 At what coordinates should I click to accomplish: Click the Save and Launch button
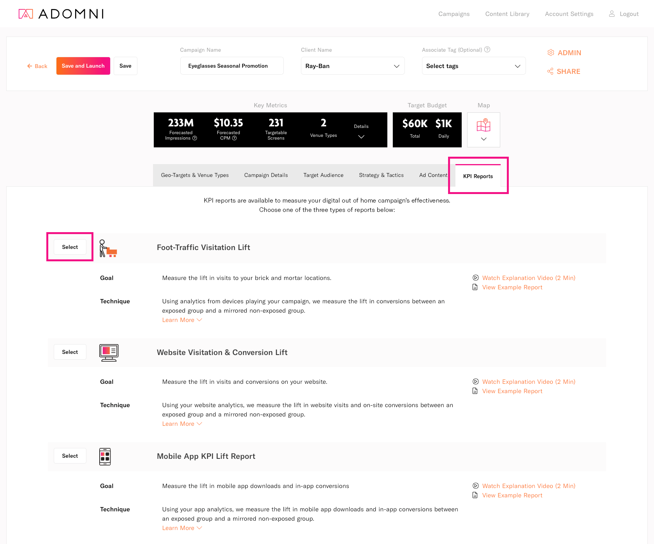click(x=83, y=66)
